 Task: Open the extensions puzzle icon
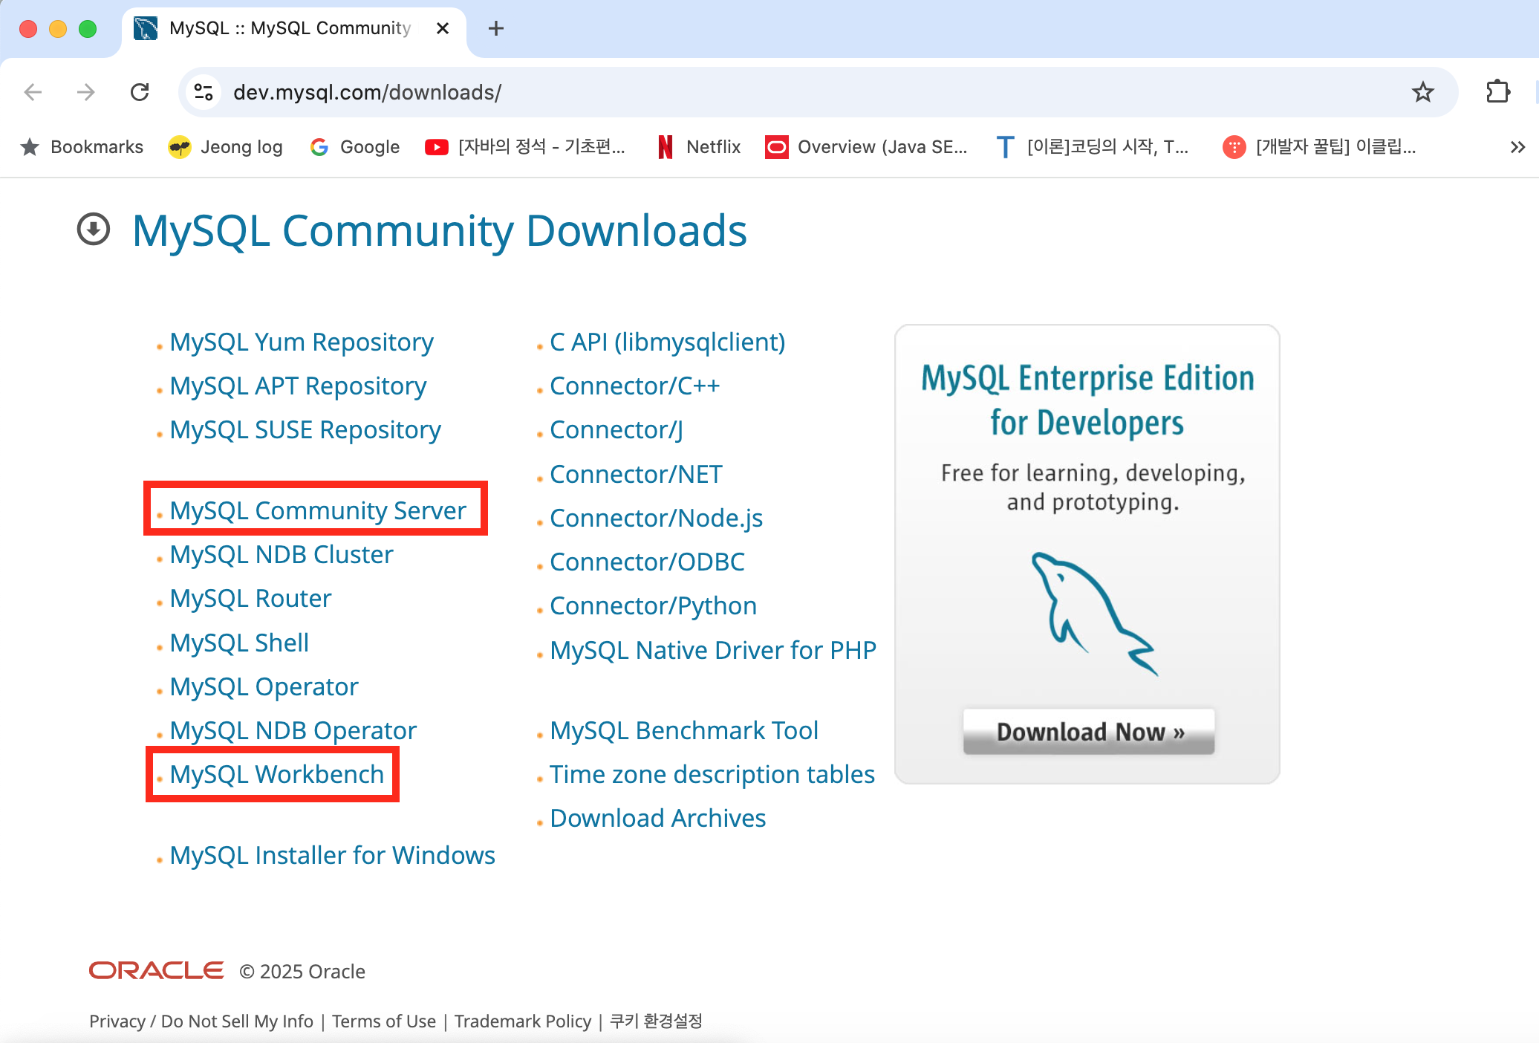[1498, 92]
